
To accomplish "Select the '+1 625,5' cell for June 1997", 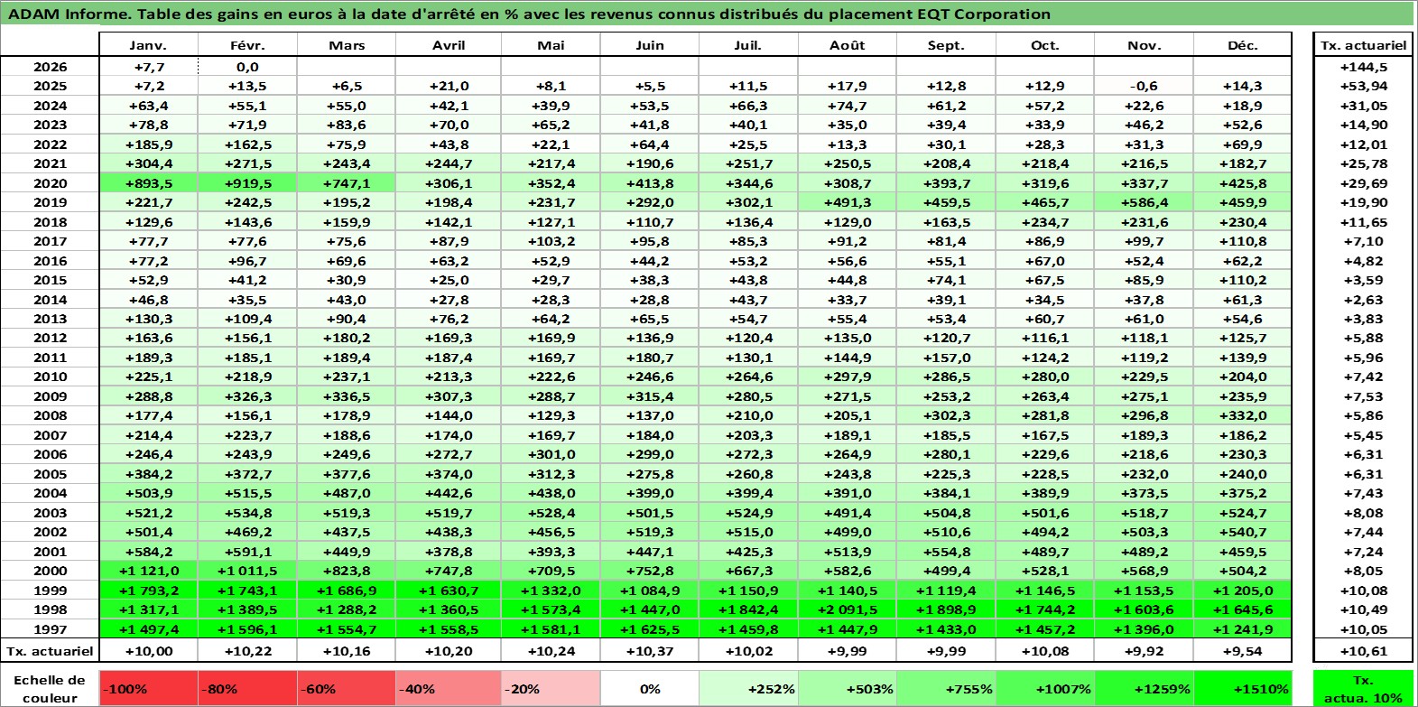I will tap(649, 629).
